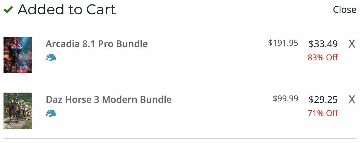Click the $29.25 sale price
Viewport: 363px width, 143px height.
point(323,100)
